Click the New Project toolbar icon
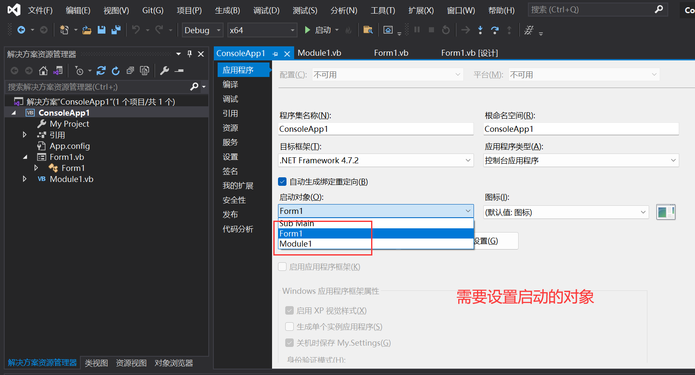Viewport: 695px width, 375px height. pyautogui.click(x=64, y=30)
